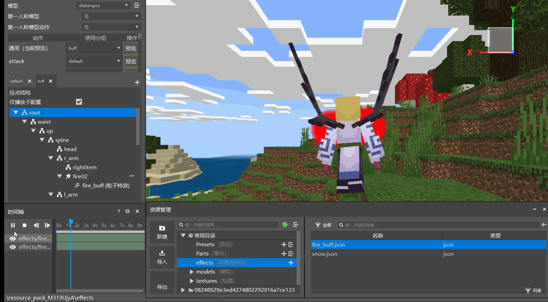Sort files by the 类型 column header
Screen dimensions: 548x302
coord(494,235)
